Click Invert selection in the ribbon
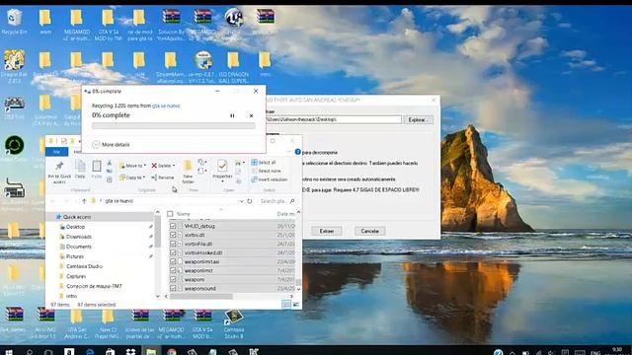Viewport: 632px width, 355px height. (270, 179)
